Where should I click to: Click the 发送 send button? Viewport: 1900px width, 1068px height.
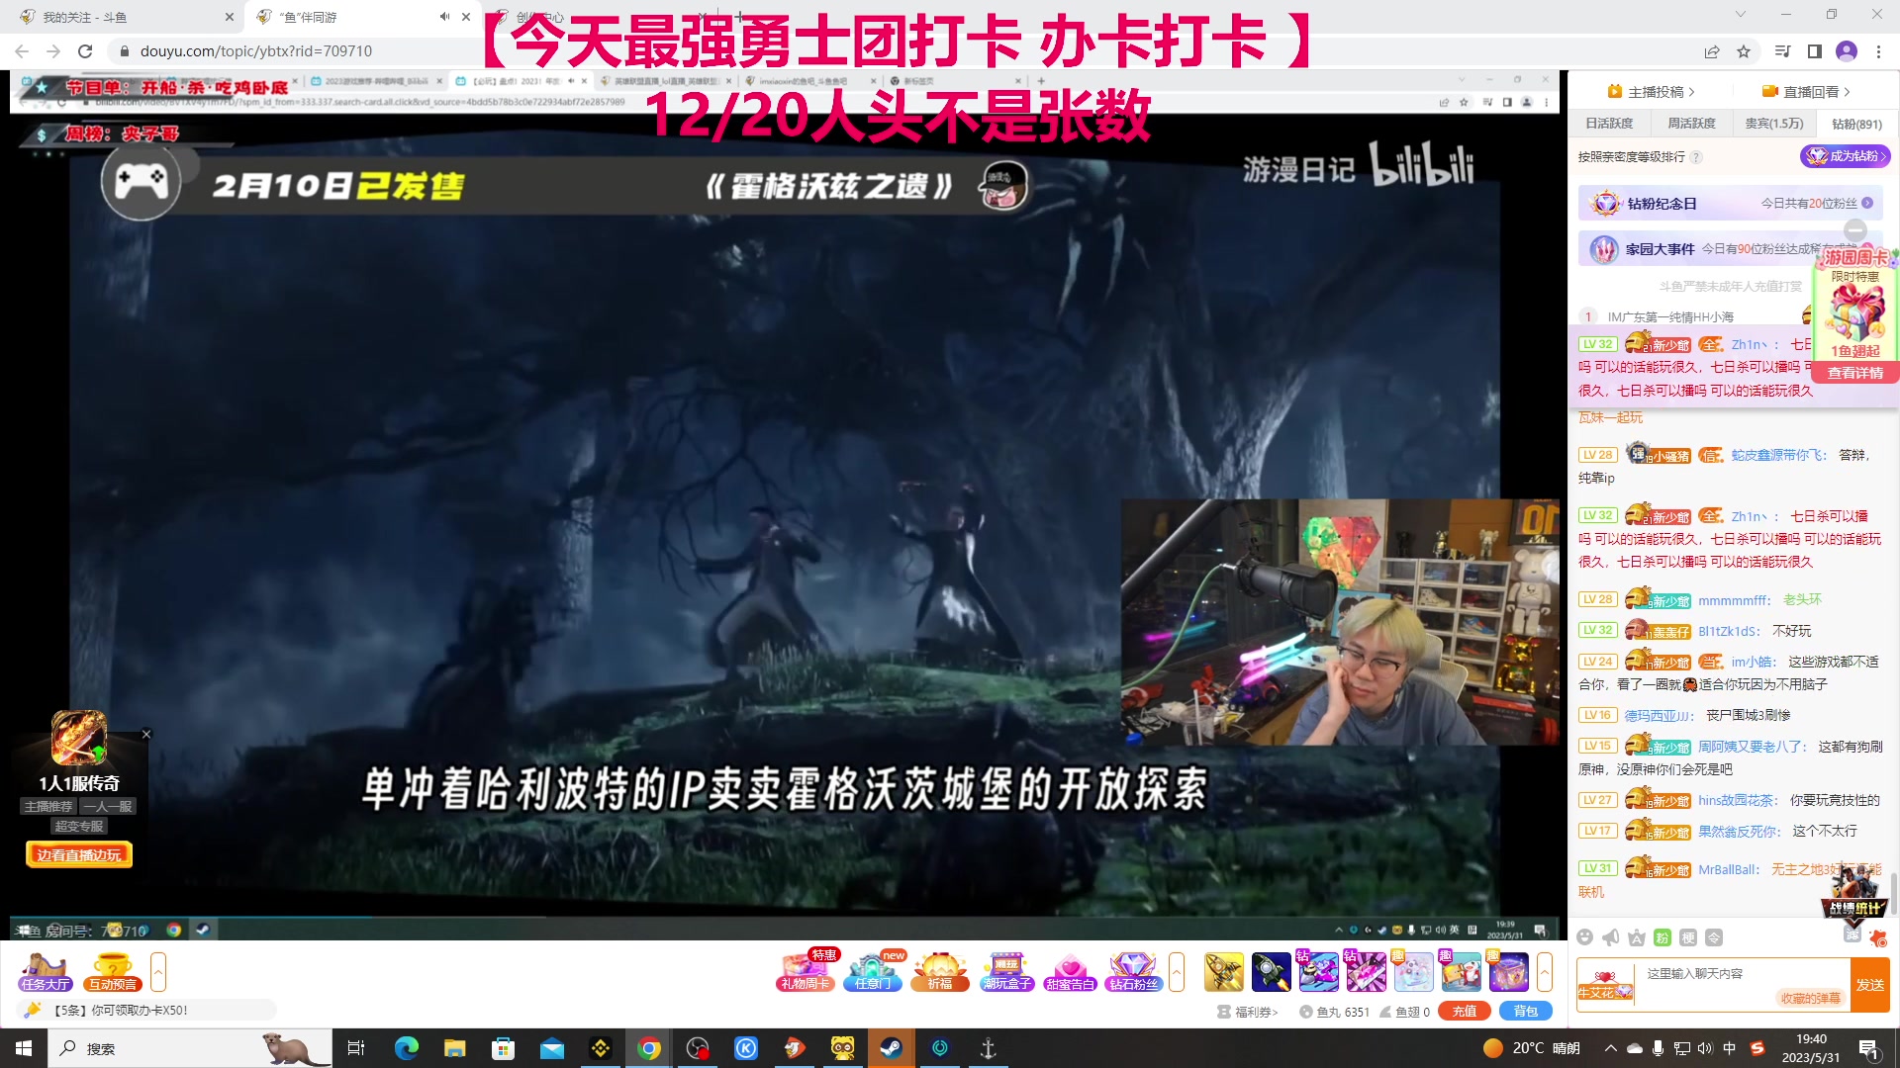click(1870, 985)
